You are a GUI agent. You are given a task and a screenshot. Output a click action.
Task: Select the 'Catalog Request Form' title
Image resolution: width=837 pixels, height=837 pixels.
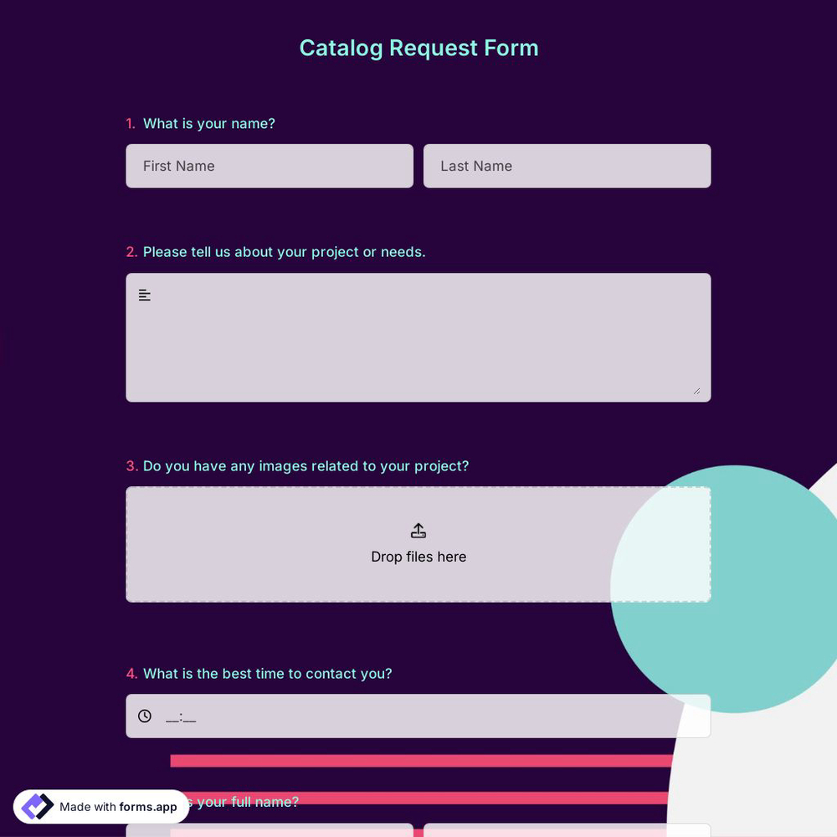(x=418, y=48)
